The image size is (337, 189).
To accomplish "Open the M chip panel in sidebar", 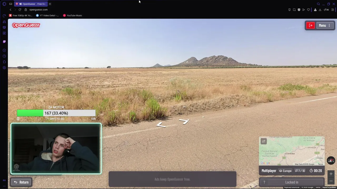I will (4, 33).
